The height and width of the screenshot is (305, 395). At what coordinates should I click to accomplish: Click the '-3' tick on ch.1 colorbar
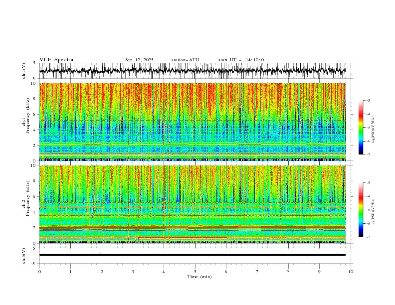(368, 100)
